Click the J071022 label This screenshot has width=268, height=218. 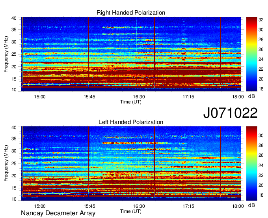click(x=230, y=113)
